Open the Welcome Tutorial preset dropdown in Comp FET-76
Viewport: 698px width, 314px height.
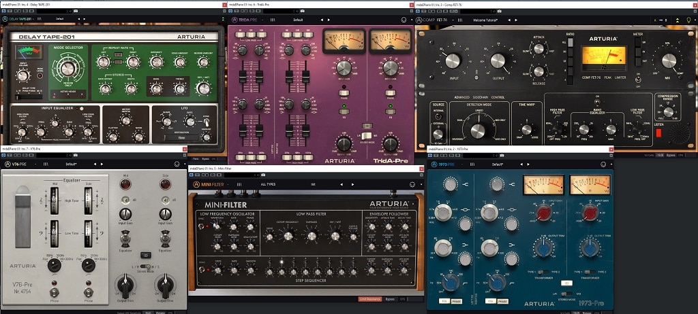click(x=485, y=20)
